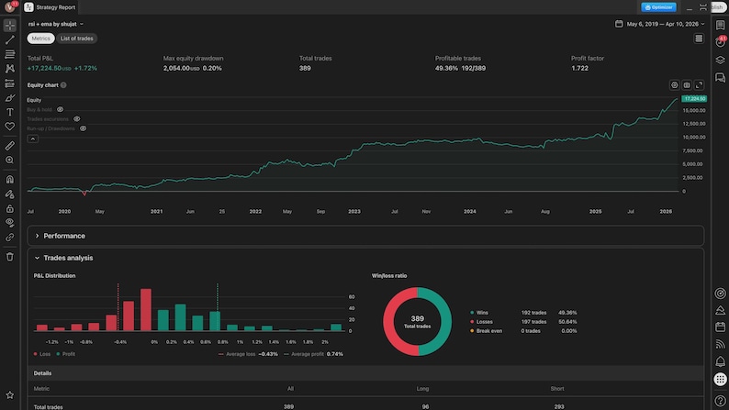Open the Pine editor triangle icon
Viewport: 729px width, 410px height.
(x=720, y=310)
